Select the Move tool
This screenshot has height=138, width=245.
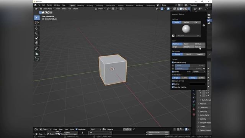pos(37,28)
